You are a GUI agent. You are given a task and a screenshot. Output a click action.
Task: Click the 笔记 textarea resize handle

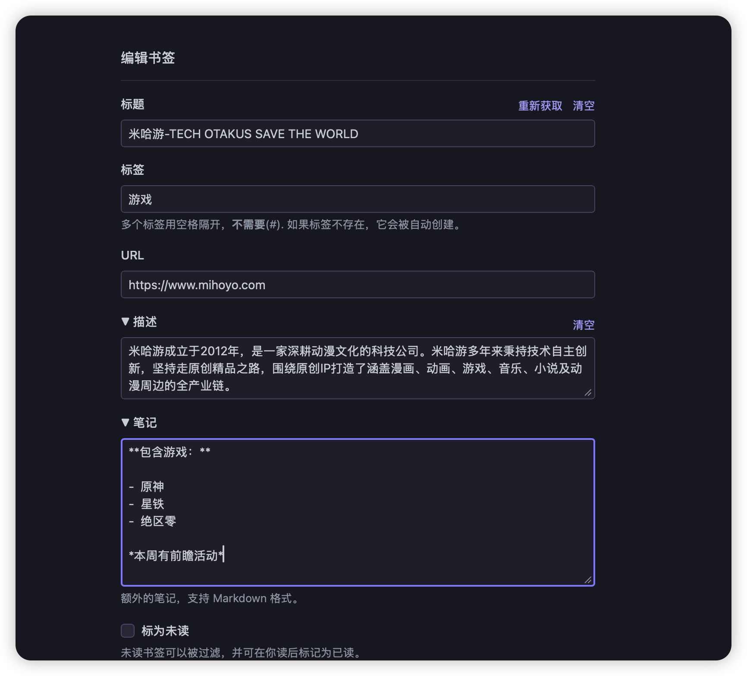pyautogui.click(x=588, y=580)
